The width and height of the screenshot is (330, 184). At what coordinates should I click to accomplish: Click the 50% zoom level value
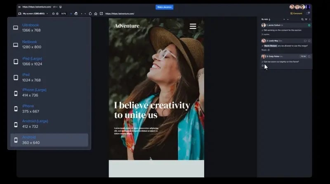[x=64, y=14]
